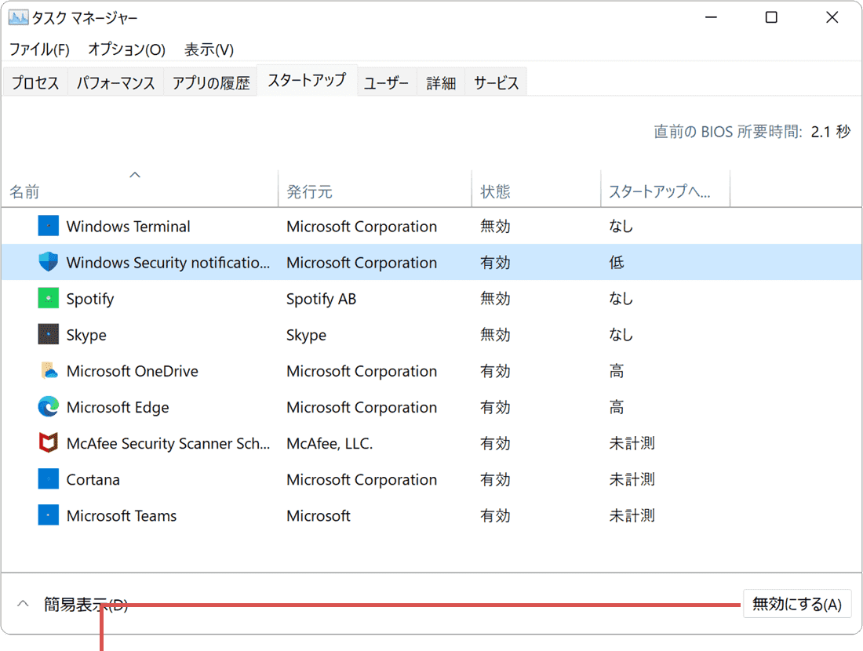Select the Windows Terminal row name
The image size is (863, 651).
pos(128,226)
